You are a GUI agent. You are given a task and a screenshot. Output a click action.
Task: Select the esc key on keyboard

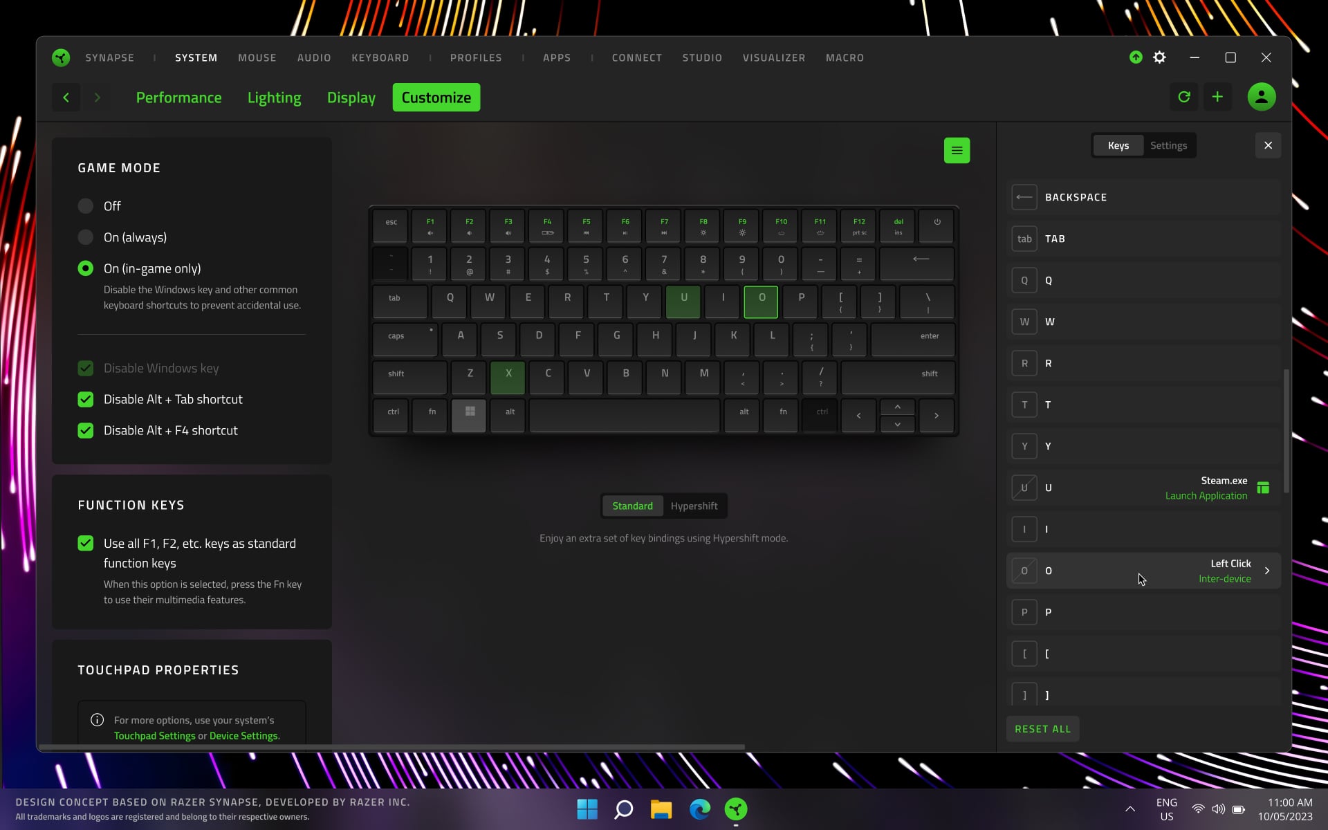point(391,225)
